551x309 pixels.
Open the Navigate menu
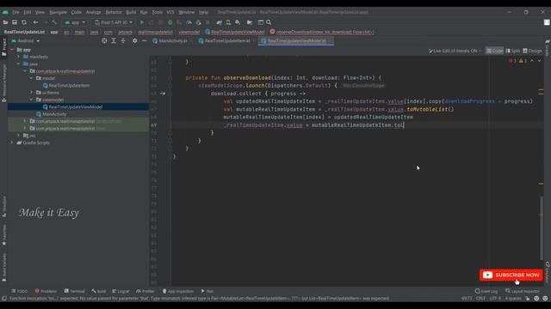[58, 12]
